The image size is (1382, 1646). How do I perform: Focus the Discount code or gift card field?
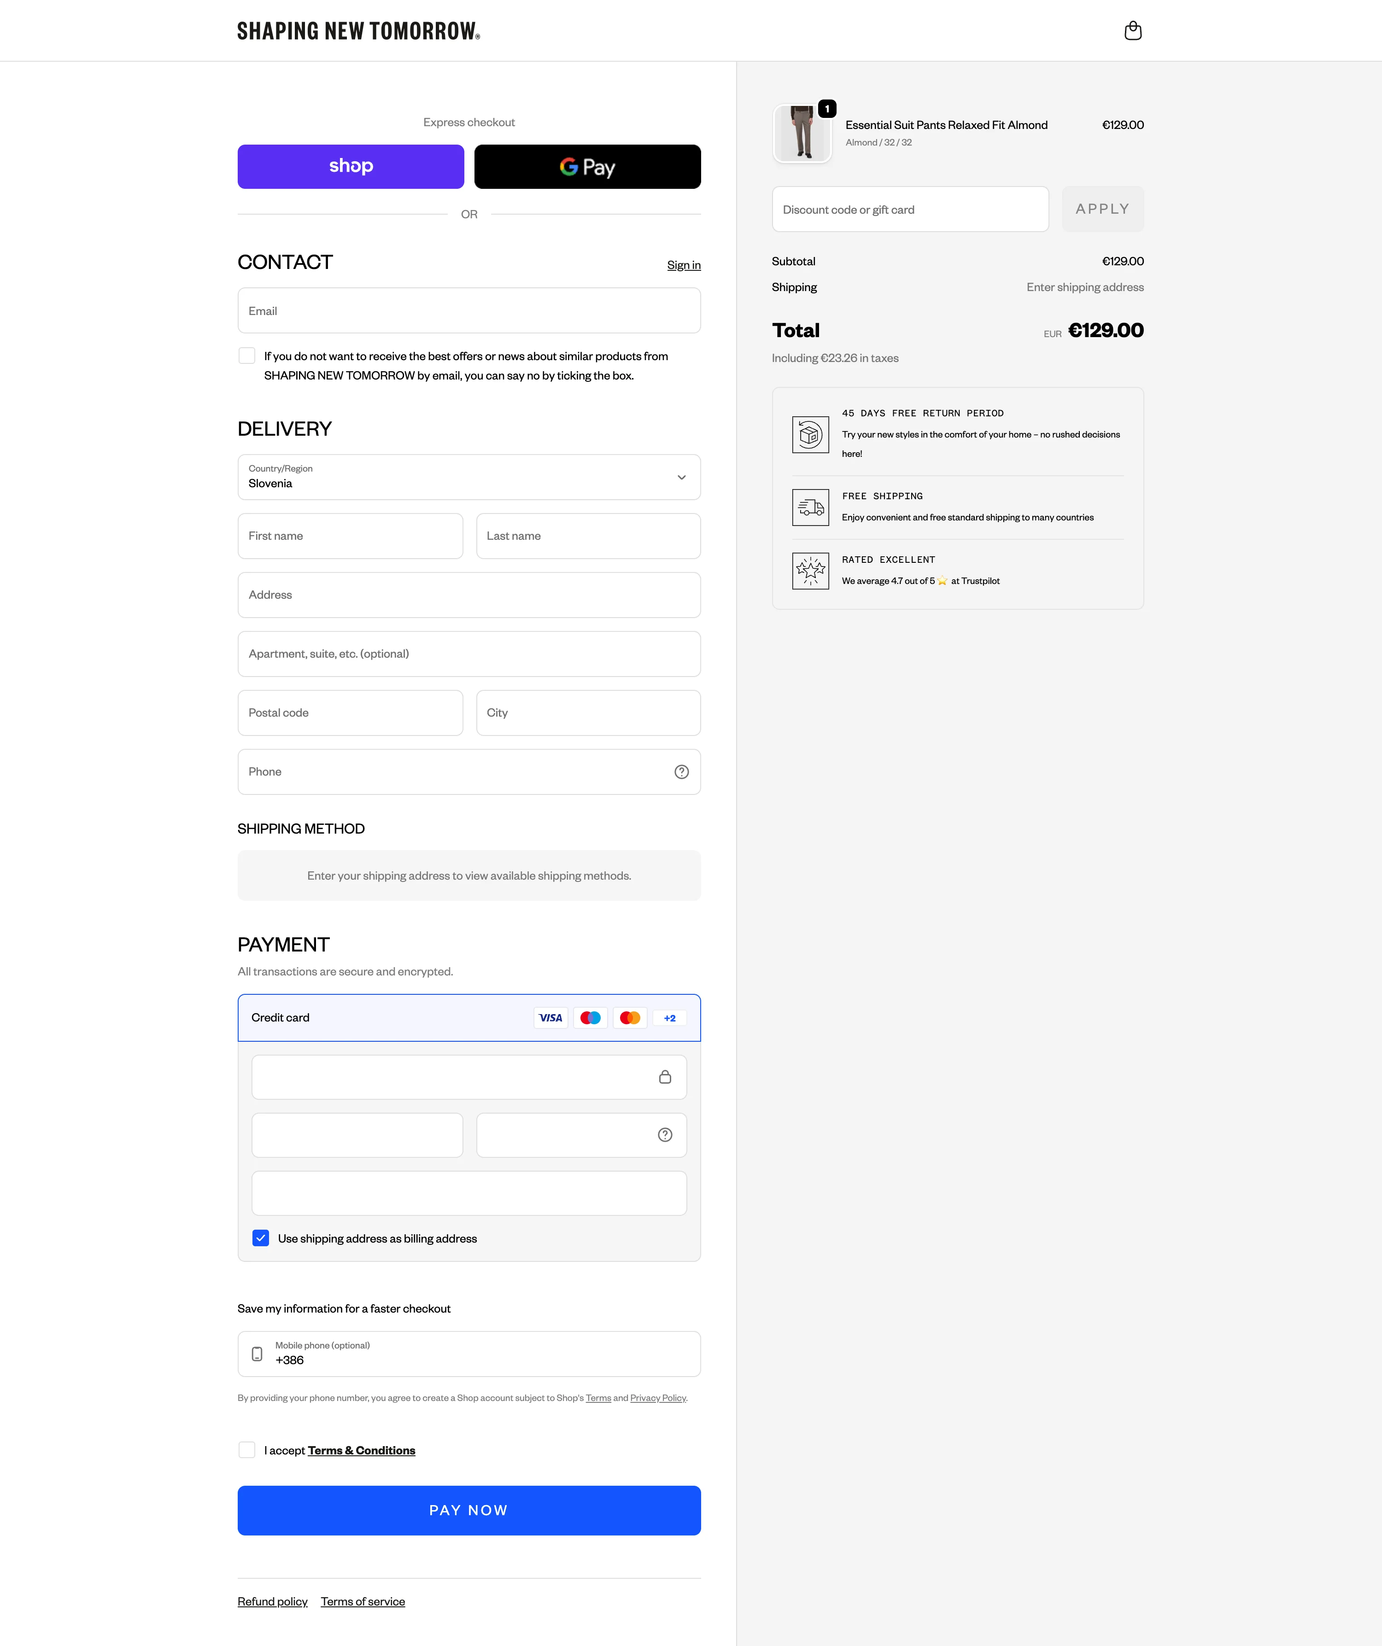click(x=909, y=209)
